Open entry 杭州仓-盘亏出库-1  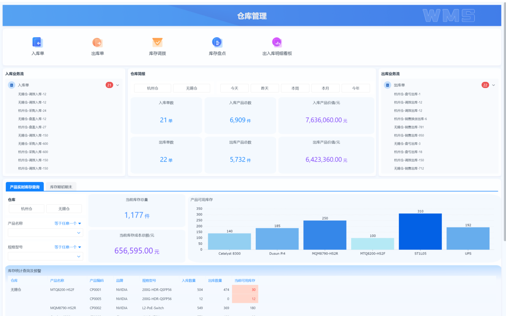point(407,94)
